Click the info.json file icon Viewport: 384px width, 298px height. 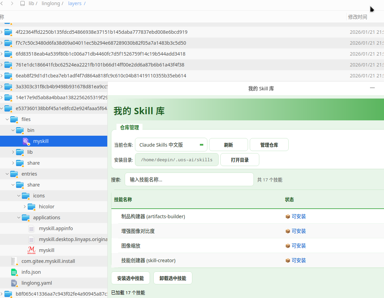point(14,272)
